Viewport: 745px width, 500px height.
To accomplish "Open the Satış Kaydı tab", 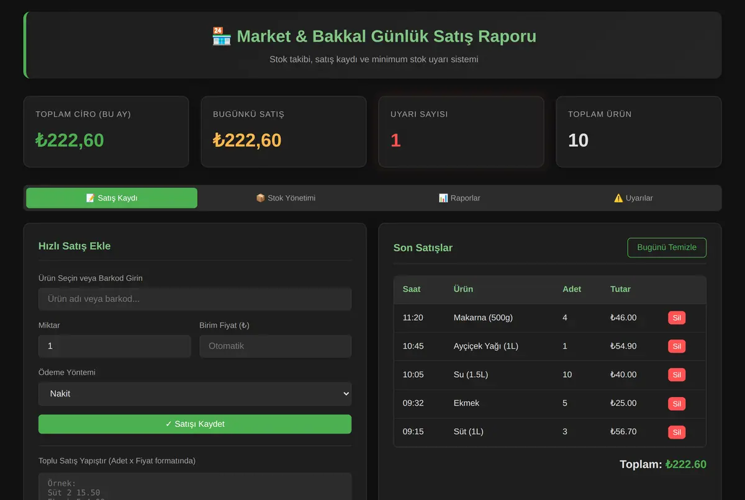I will tap(112, 198).
